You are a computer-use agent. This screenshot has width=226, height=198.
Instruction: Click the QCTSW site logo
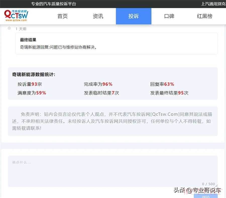click(16, 16)
